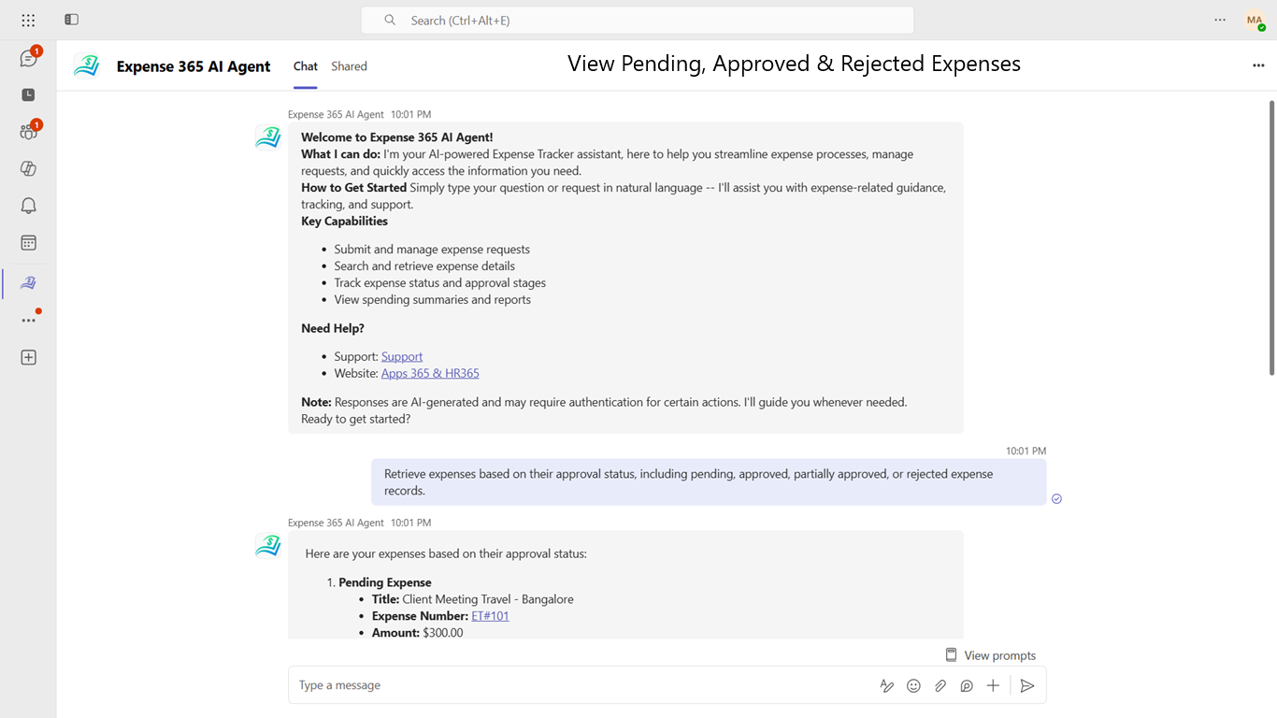Attach a file with paperclip icon
The image size is (1277, 718).
[940, 685]
